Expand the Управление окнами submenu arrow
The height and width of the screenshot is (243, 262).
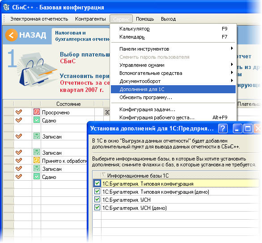pos(232,65)
